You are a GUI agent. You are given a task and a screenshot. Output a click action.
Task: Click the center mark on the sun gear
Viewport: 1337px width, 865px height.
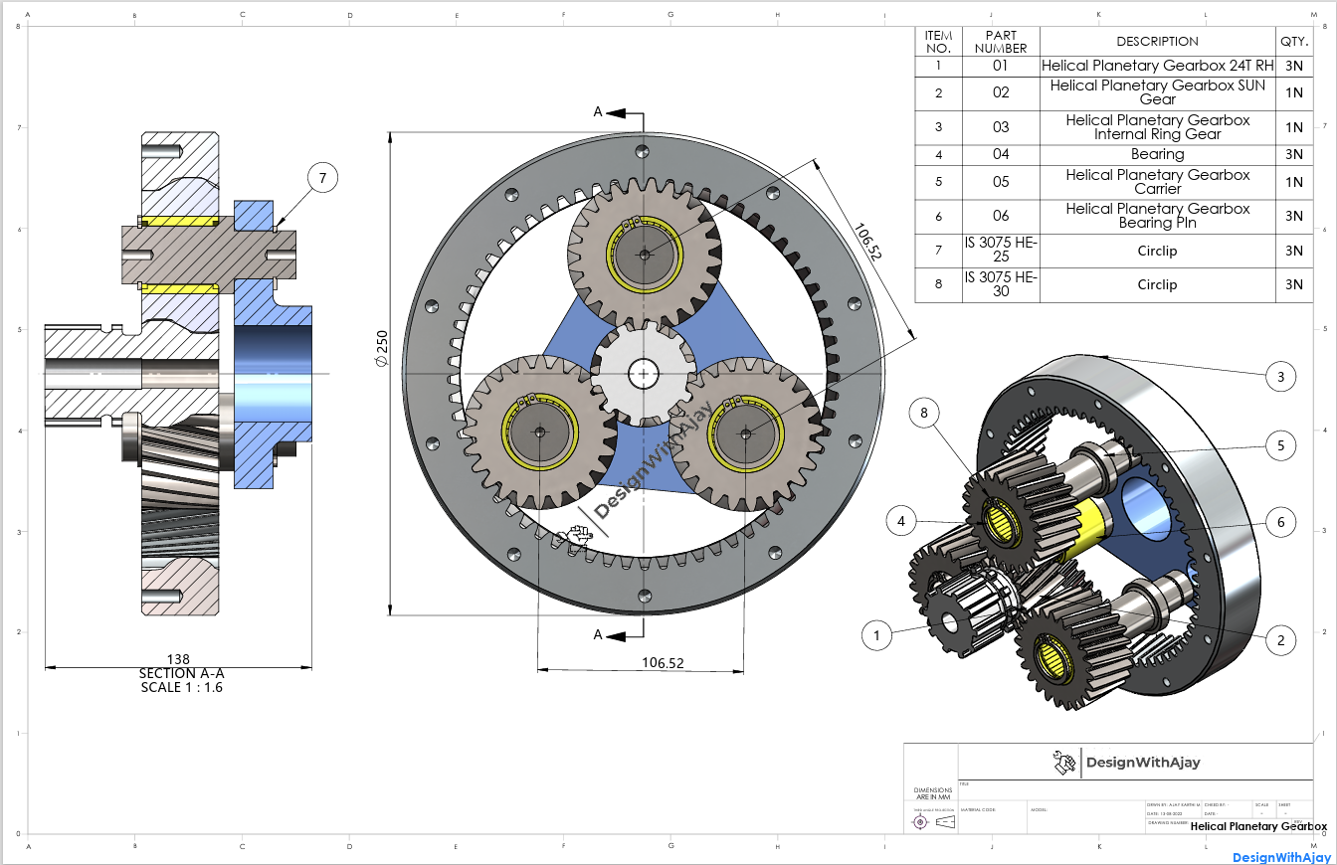[643, 374]
